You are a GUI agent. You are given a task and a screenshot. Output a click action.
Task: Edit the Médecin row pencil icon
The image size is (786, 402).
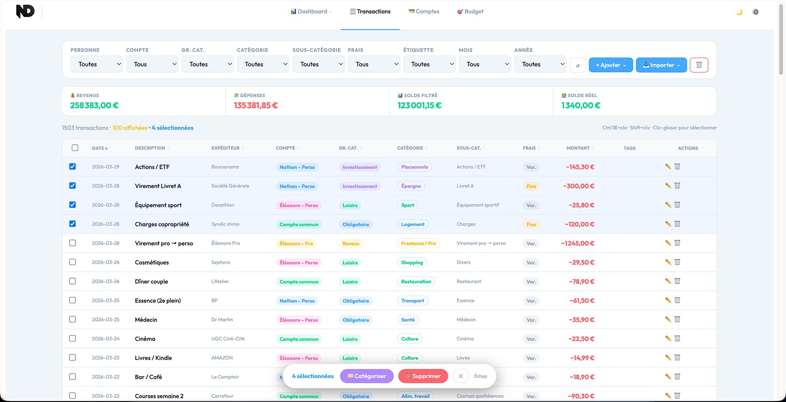(x=668, y=320)
